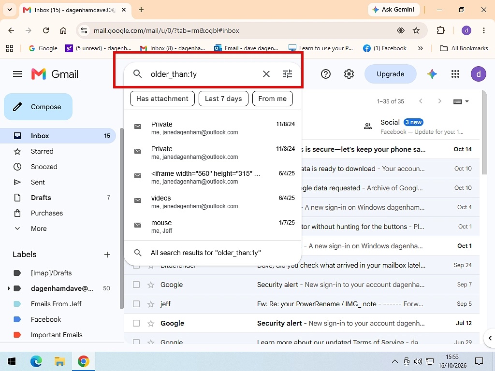Star the jeff PowerRename email
Image resolution: width=495 pixels, height=371 pixels.
click(151, 304)
